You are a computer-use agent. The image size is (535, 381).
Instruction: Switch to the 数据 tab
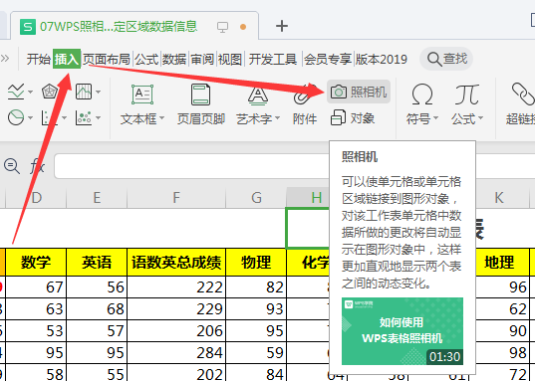pyautogui.click(x=174, y=59)
